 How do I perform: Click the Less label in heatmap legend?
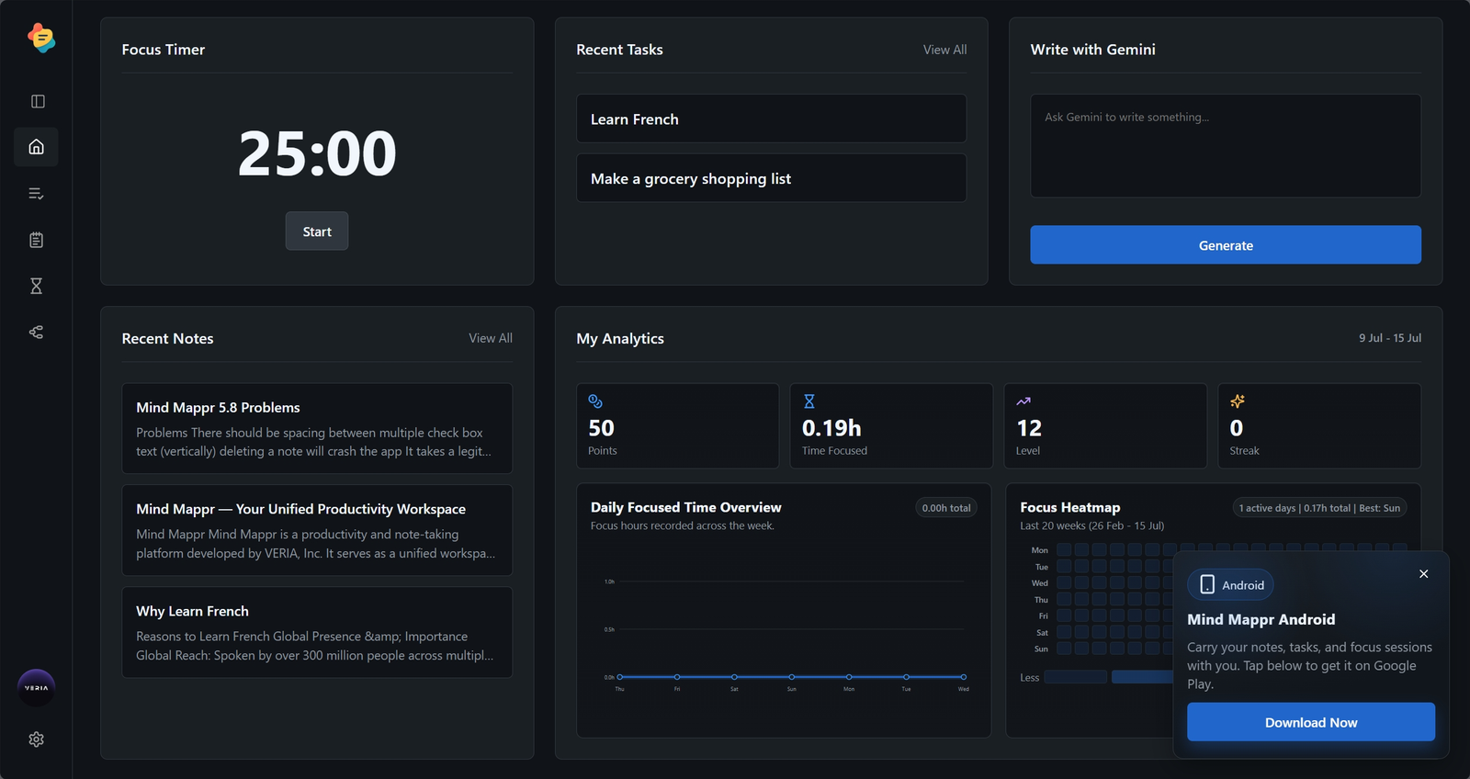click(1030, 678)
